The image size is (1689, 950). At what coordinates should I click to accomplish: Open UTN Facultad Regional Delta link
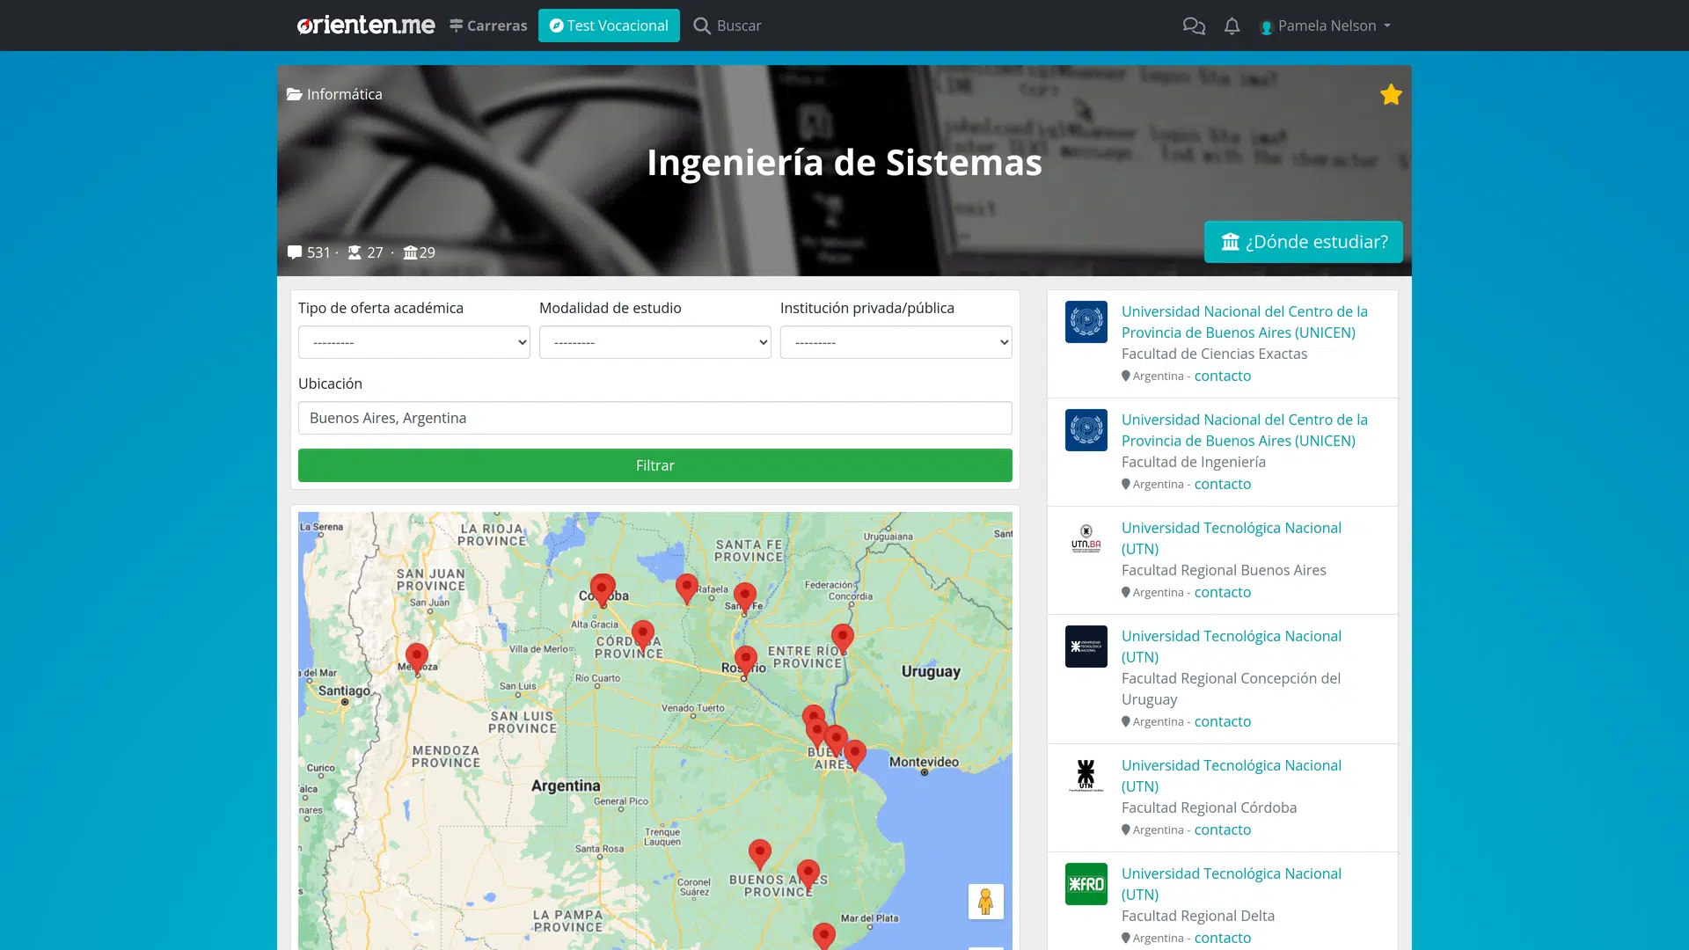click(x=1232, y=884)
